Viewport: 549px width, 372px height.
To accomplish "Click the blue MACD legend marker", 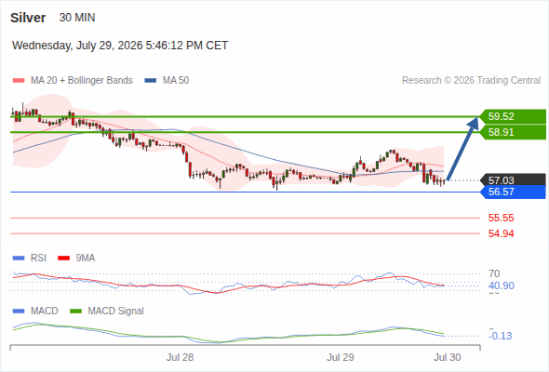I will [19, 312].
